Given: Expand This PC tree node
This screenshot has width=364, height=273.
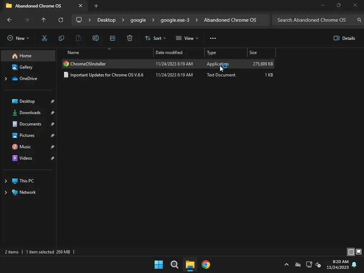Looking at the screenshot, I should (6, 181).
